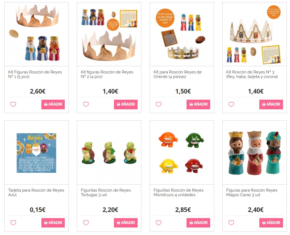
Task: Favorite the Tarjeta Roscón de Reyes Azul
Action: (13, 223)
